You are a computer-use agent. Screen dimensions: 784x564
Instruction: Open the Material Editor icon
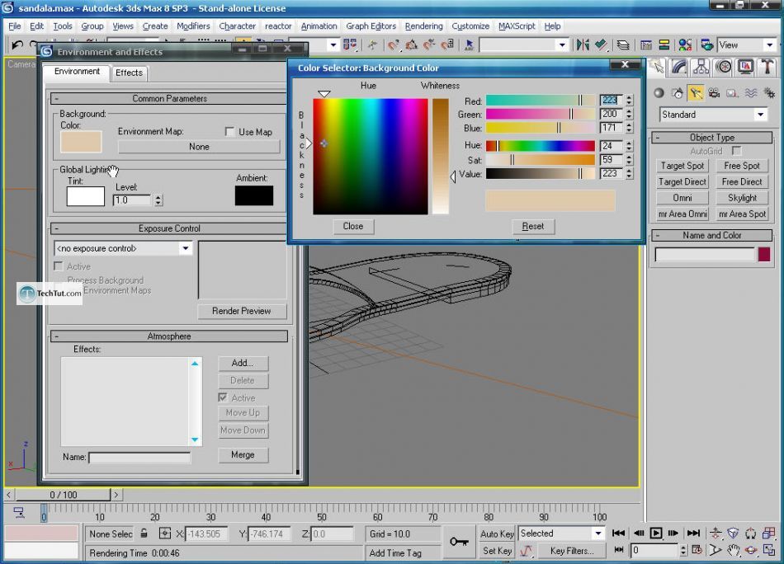point(685,45)
